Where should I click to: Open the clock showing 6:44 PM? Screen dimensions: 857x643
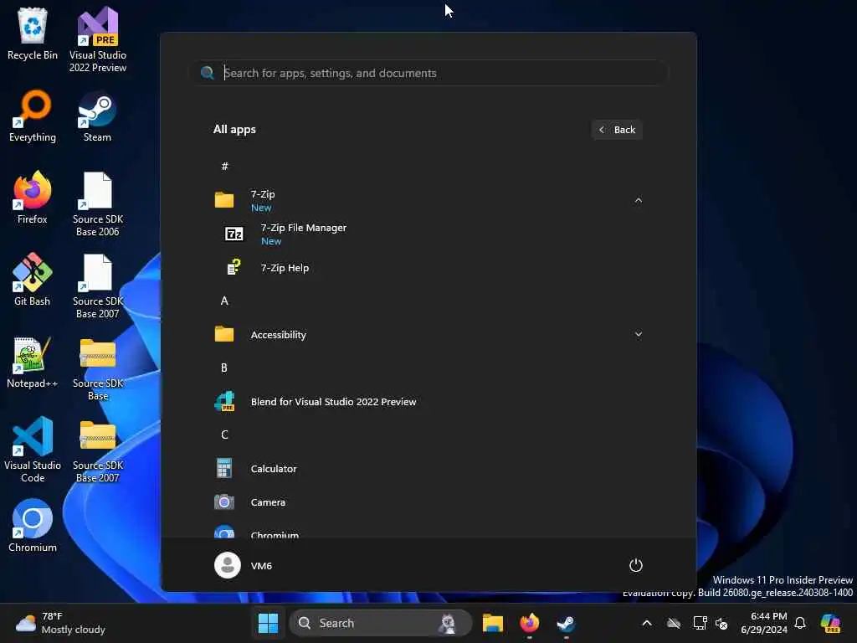(764, 623)
